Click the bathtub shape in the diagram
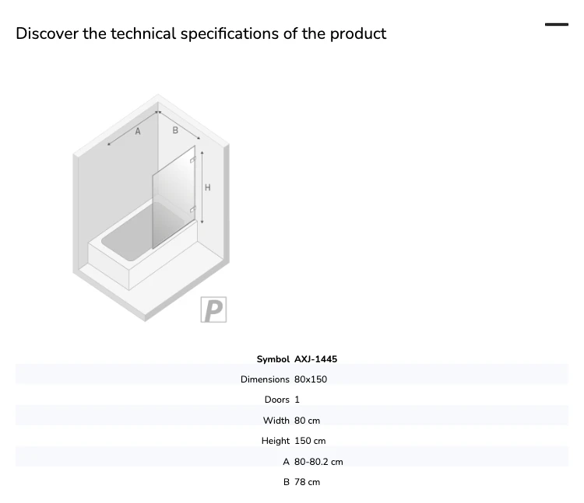Image resolution: width=584 pixels, height=503 pixels. tap(142, 245)
